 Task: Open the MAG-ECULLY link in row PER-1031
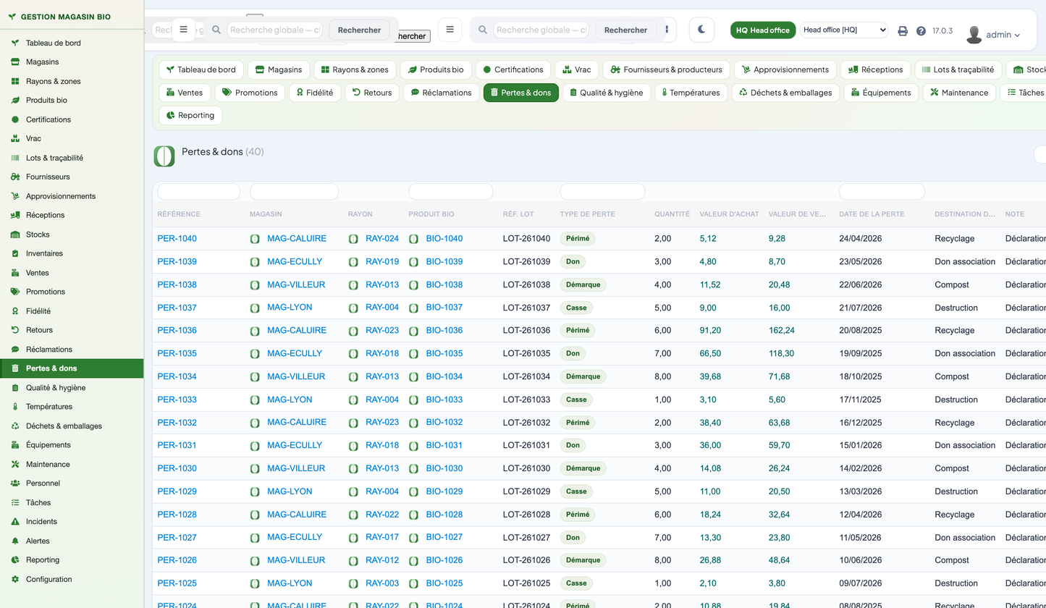(295, 445)
